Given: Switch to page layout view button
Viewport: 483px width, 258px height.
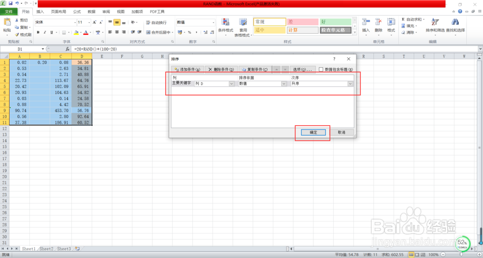Looking at the screenshot, I should coord(417,255).
